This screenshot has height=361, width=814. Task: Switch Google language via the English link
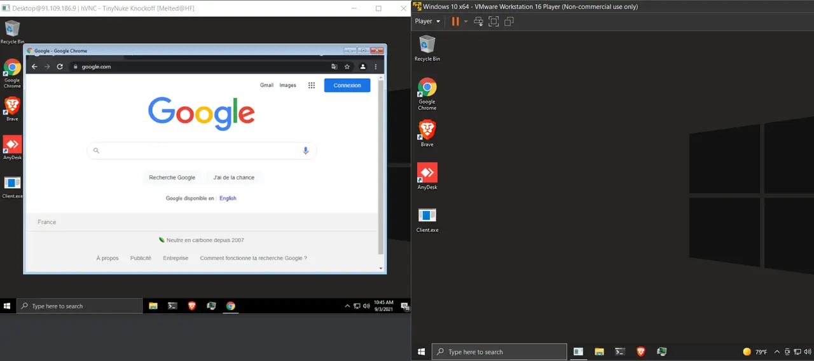[x=228, y=198]
